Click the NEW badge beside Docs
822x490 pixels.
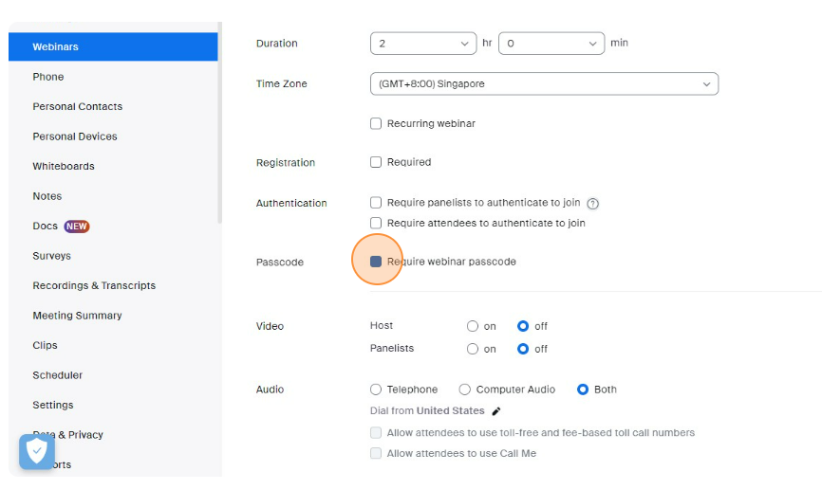tap(77, 227)
